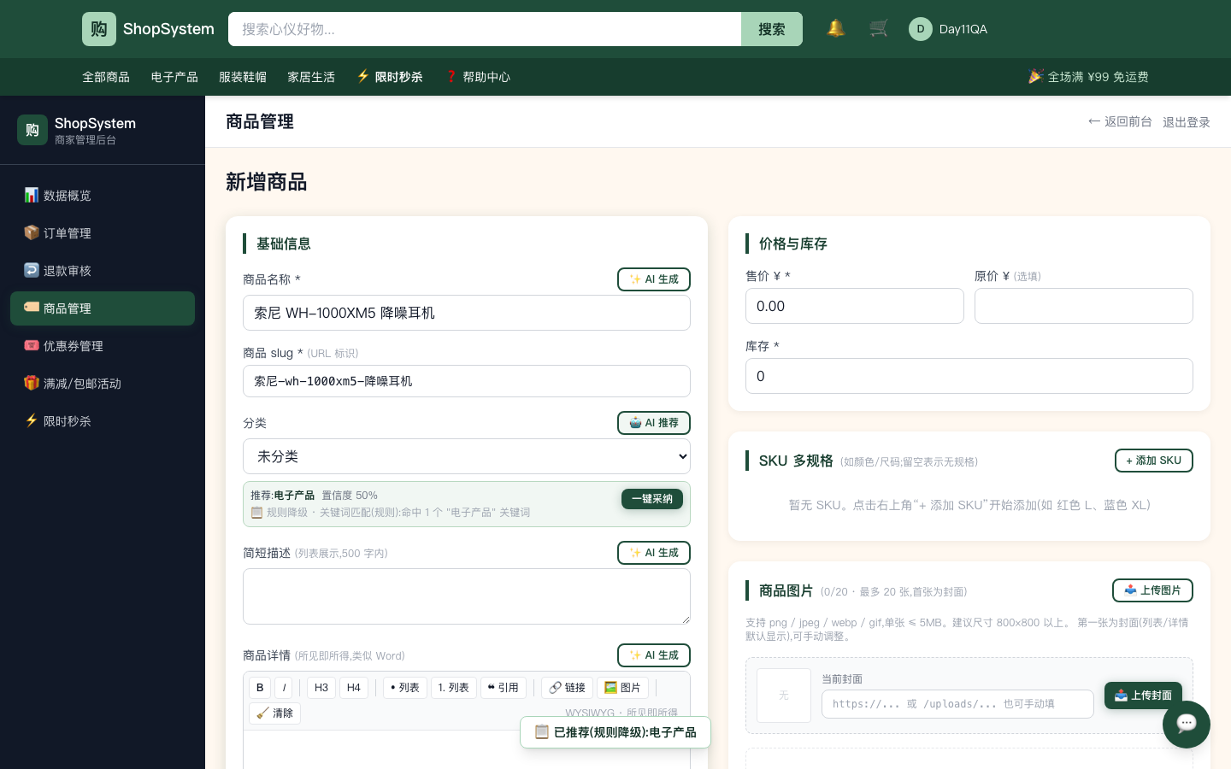The width and height of the screenshot is (1231, 769).
Task: Click 退出登录
Action: tap(1187, 122)
